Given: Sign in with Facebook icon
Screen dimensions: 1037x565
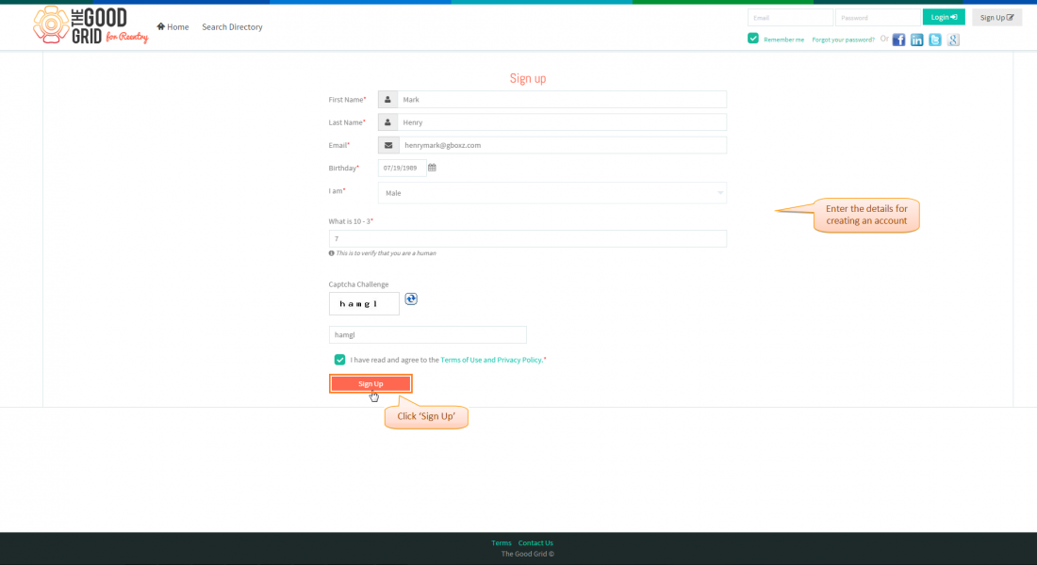Looking at the screenshot, I should coord(898,40).
